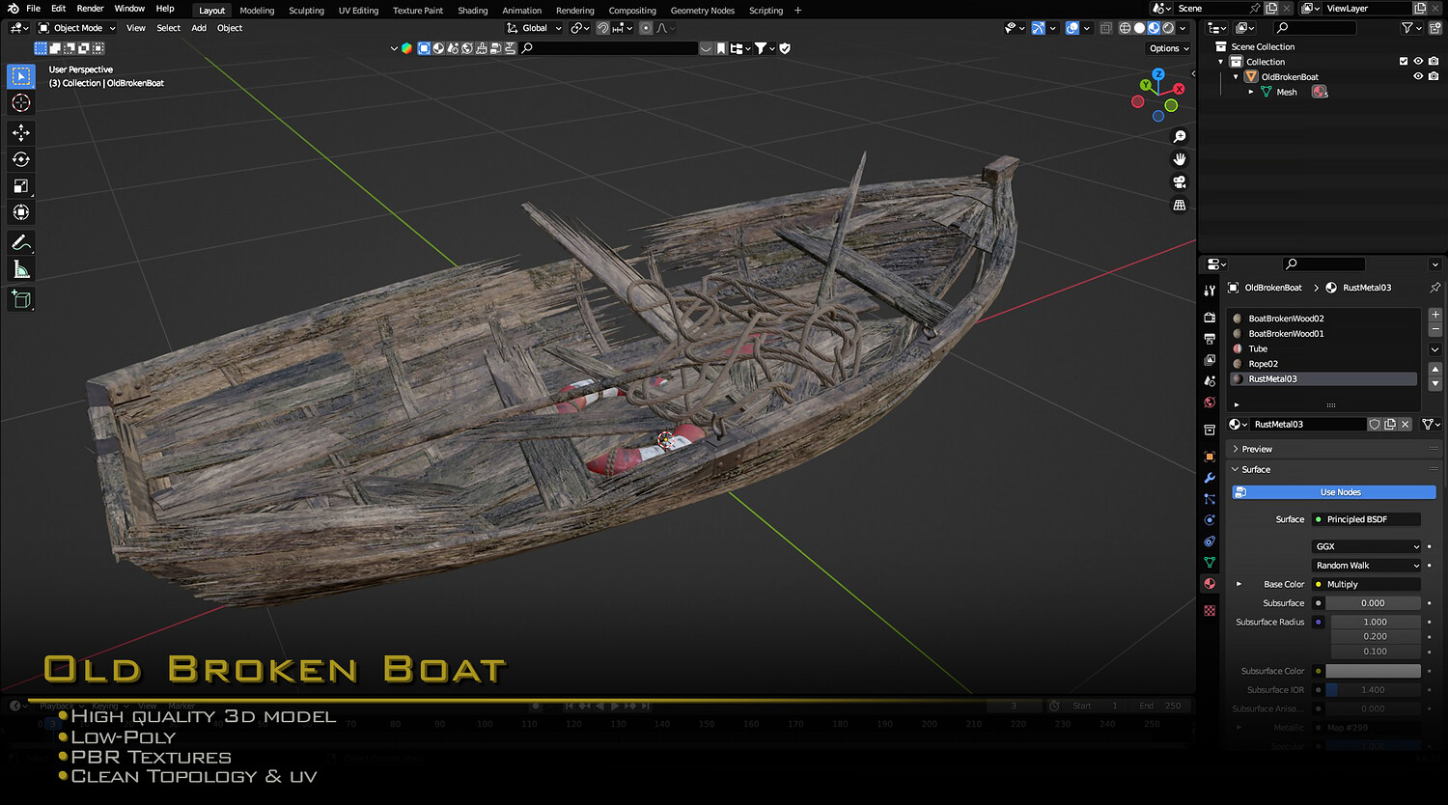Open the Scene properties tab
The width and height of the screenshot is (1448, 805).
[1210, 381]
